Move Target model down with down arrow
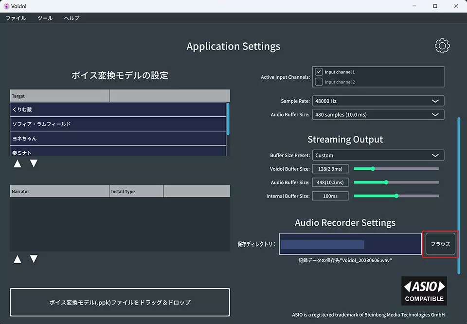This screenshot has height=324, width=467. [34, 163]
